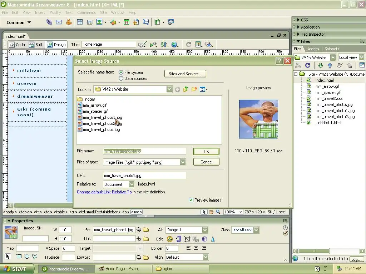Open the Alt text dropdown
The image size is (366, 274).
205,230
